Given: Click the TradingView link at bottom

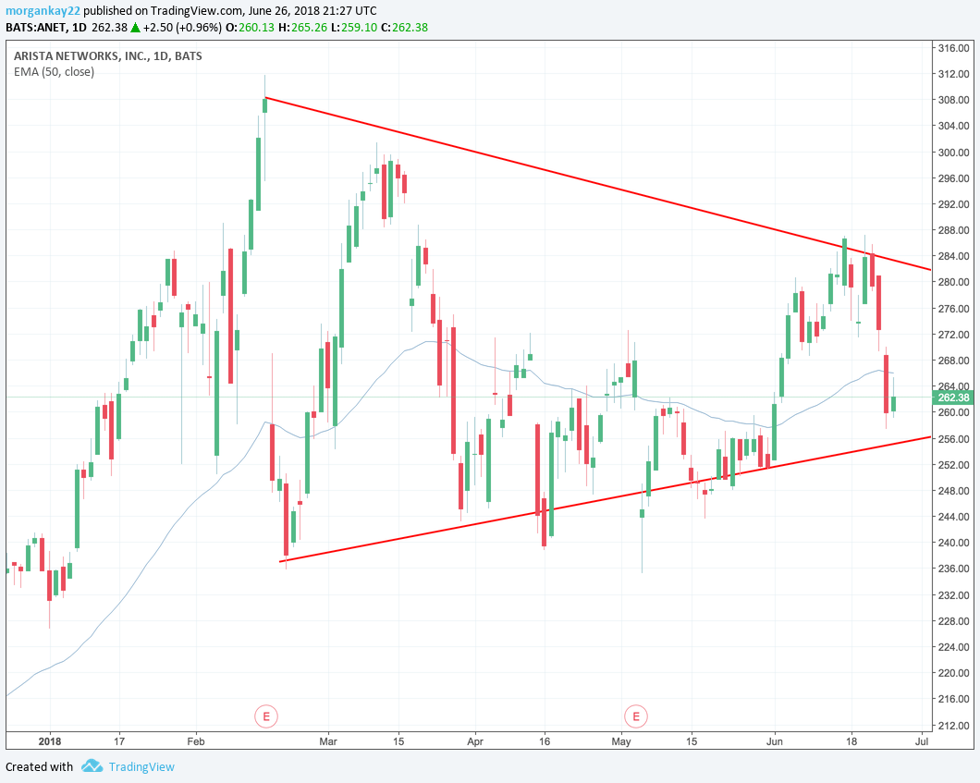Looking at the screenshot, I should pos(141,766).
